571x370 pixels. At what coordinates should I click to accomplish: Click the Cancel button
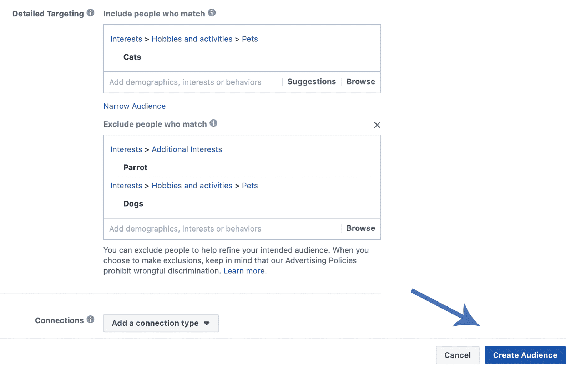[x=458, y=355]
